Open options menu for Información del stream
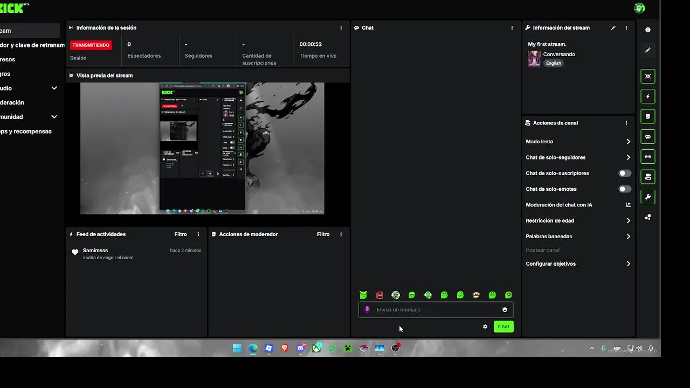The width and height of the screenshot is (690, 388). tap(626, 27)
